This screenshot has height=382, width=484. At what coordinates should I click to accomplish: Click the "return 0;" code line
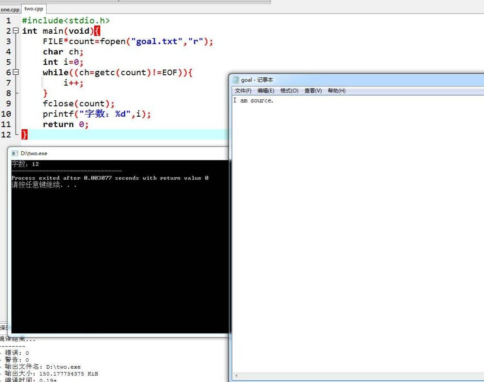pyautogui.click(x=65, y=124)
